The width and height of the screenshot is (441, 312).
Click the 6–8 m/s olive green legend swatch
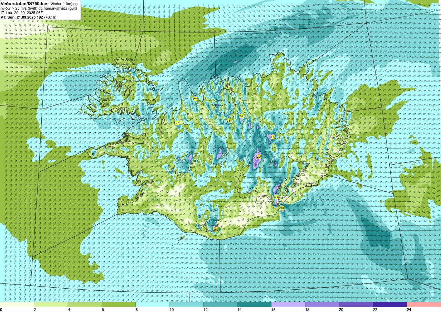pos(119,304)
